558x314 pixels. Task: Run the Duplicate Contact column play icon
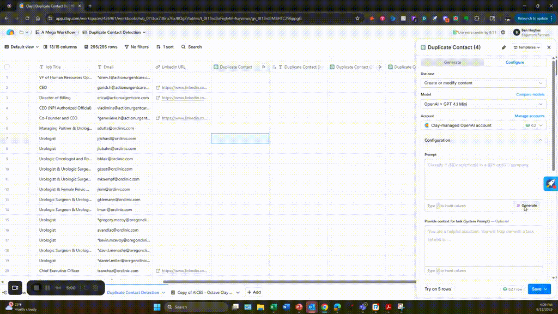tap(264, 67)
